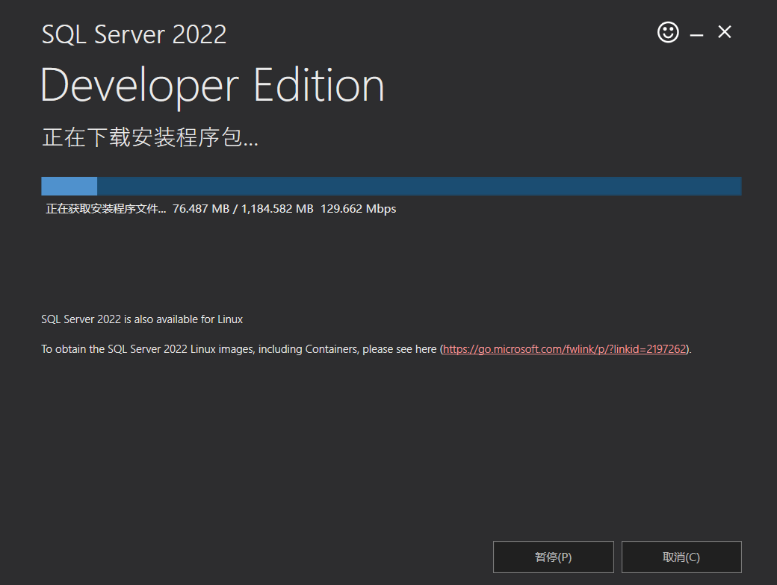
Task: Click "SQL Server 2022 is also available for Linux"
Action: (142, 319)
